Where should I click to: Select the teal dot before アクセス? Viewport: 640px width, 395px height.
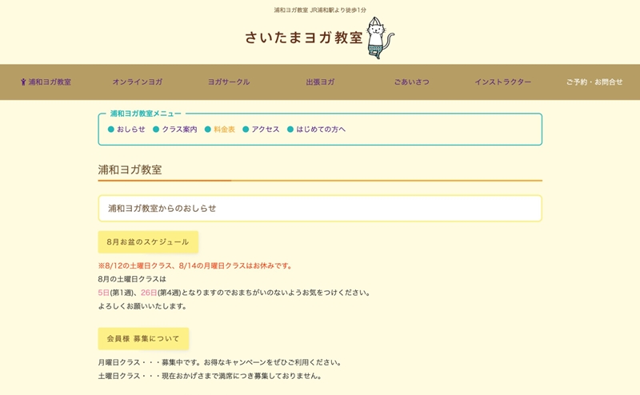246,129
